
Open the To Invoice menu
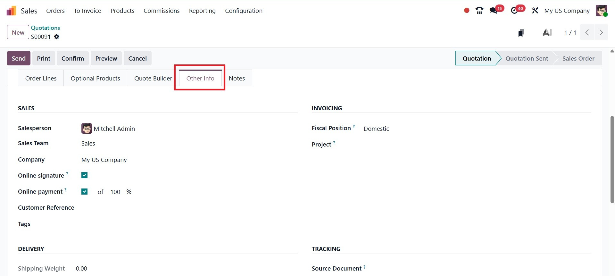coord(87,11)
